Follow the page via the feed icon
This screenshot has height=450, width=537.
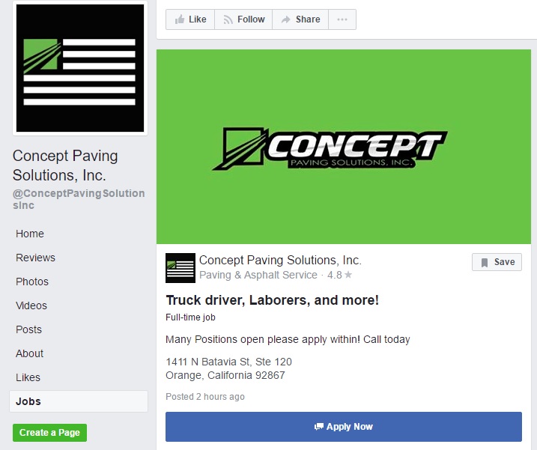coord(243,19)
